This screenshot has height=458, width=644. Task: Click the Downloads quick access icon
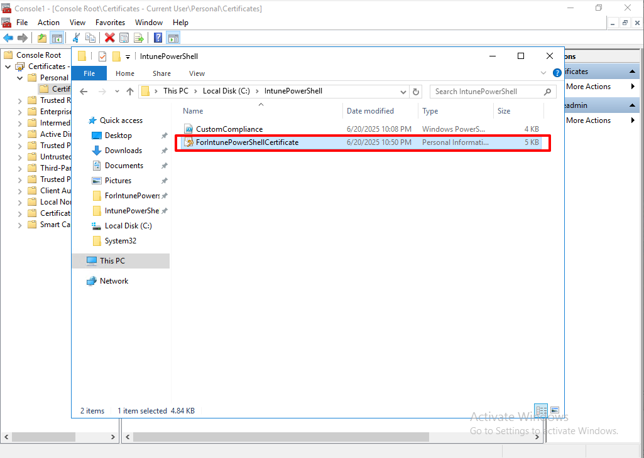[97, 151]
